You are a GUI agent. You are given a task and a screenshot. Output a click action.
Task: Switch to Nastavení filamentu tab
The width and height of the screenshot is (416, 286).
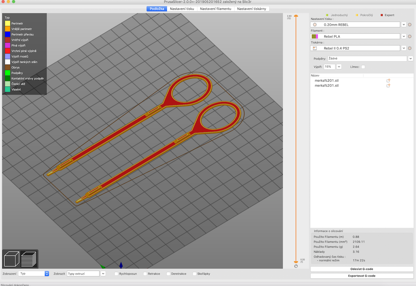(216, 9)
